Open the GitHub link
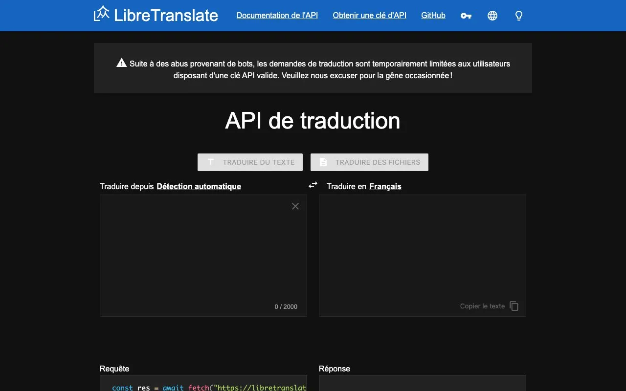 click(433, 16)
